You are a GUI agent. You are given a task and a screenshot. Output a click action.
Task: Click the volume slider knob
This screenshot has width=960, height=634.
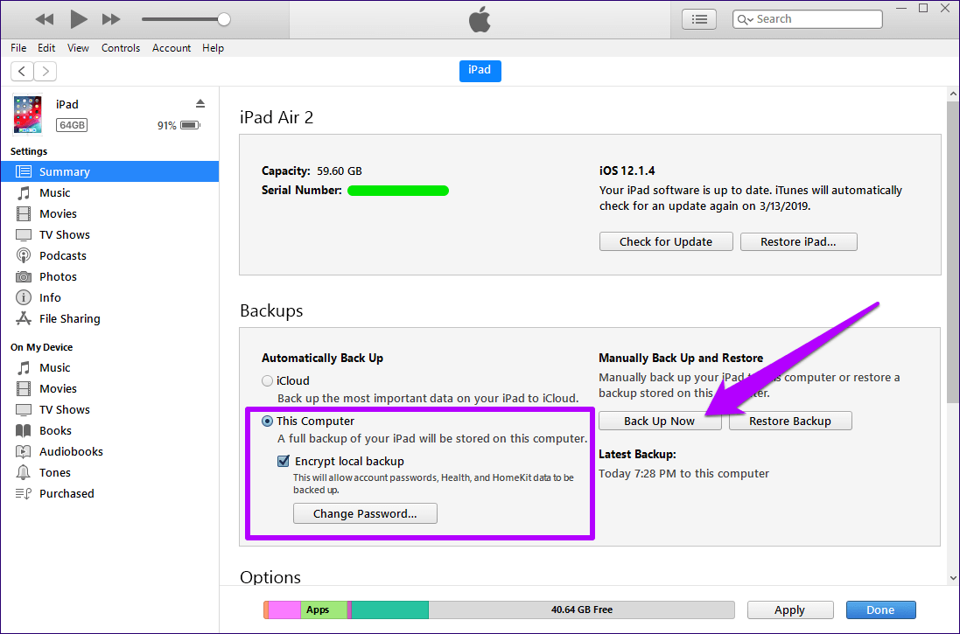click(224, 19)
